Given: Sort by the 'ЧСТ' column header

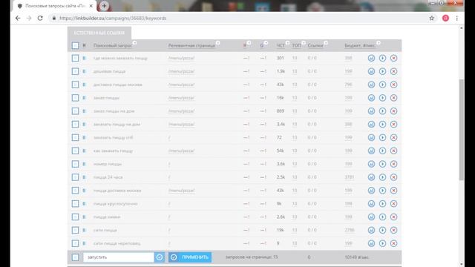Looking at the screenshot, I should click(281, 45).
